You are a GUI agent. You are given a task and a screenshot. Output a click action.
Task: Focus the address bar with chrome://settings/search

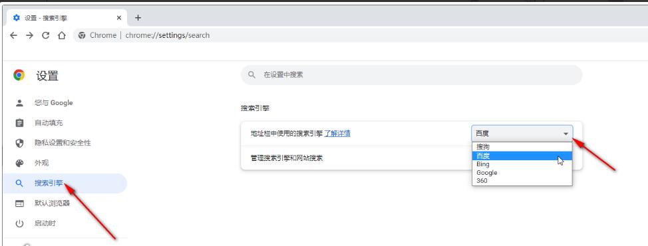point(359,35)
